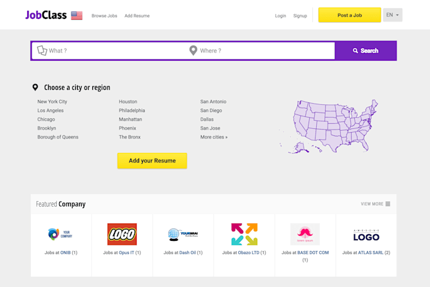
Task: Click the Obazo LTD arrows logo
Action: [x=244, y=234]
